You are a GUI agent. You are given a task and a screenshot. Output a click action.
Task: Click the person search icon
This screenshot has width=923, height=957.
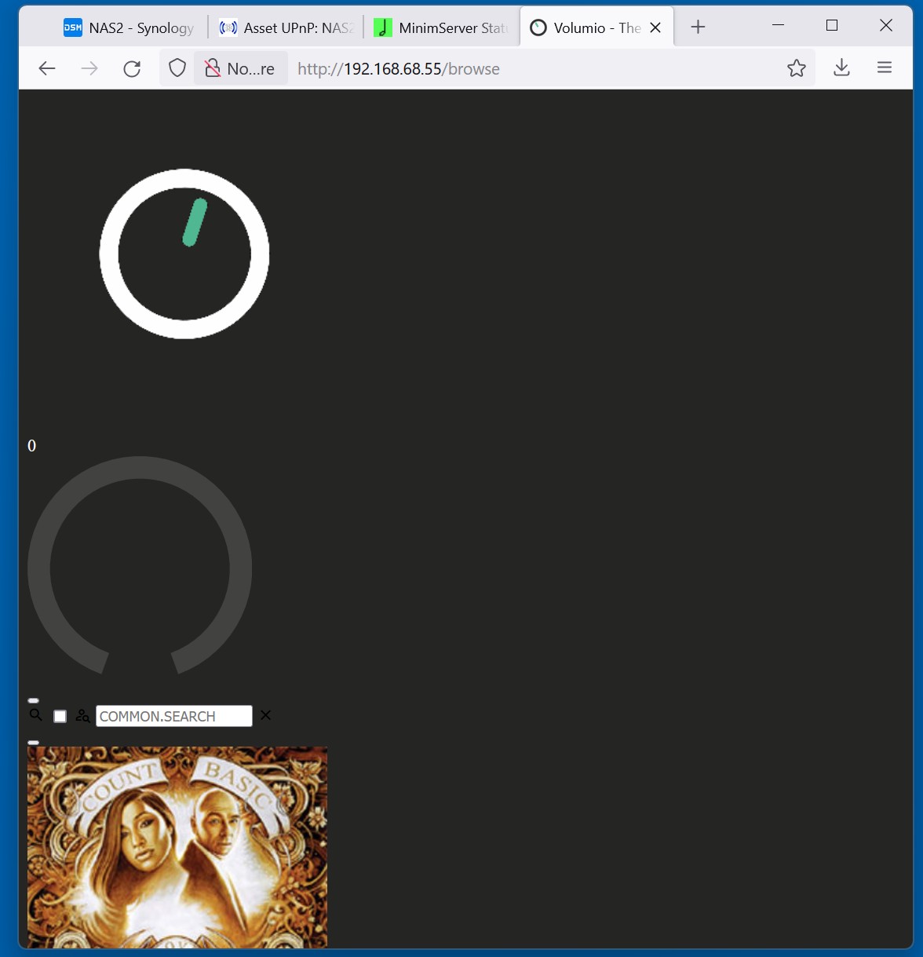[82, 716]
